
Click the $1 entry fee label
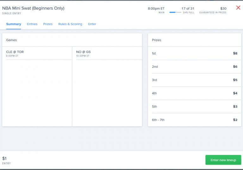pyautogui.click(x=4, y=158)
